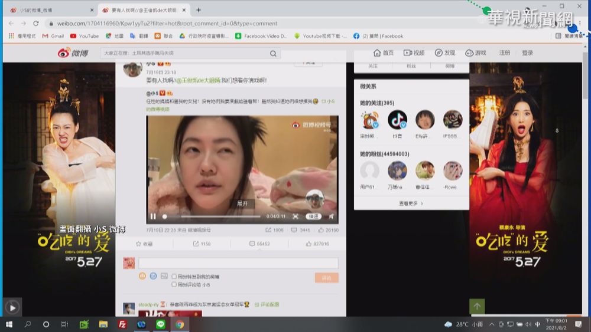Screen dimensions: 591x332
Task: Click the repost action showing 1158
Action: click(x=202, y=244)
